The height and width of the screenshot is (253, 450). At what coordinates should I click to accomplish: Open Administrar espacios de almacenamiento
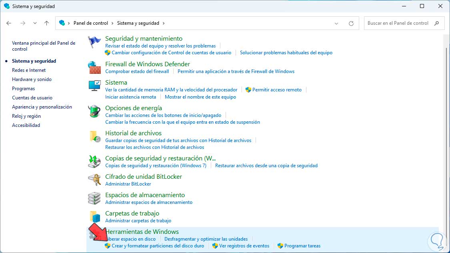pyautogui.click(x=149, y=202)
